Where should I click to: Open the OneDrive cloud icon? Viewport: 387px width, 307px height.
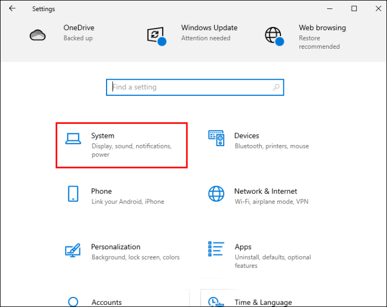tap(38, 35)
